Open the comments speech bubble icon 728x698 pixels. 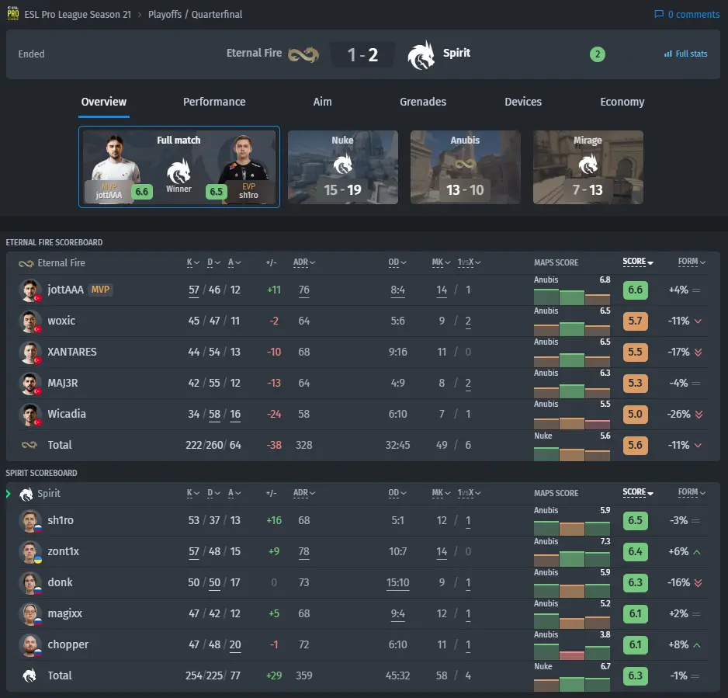pyautogui.click(x=659, y=14)
